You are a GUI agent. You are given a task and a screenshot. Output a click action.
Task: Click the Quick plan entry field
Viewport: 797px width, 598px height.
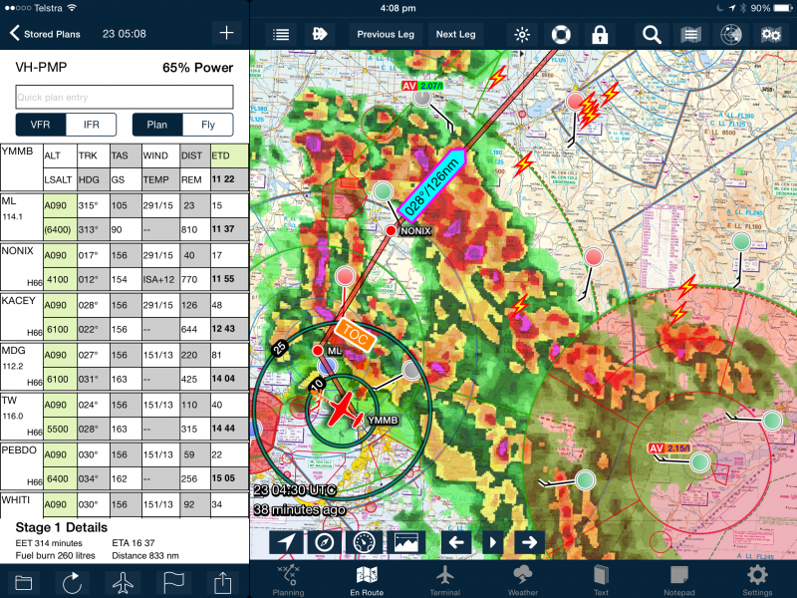point(125,97)
